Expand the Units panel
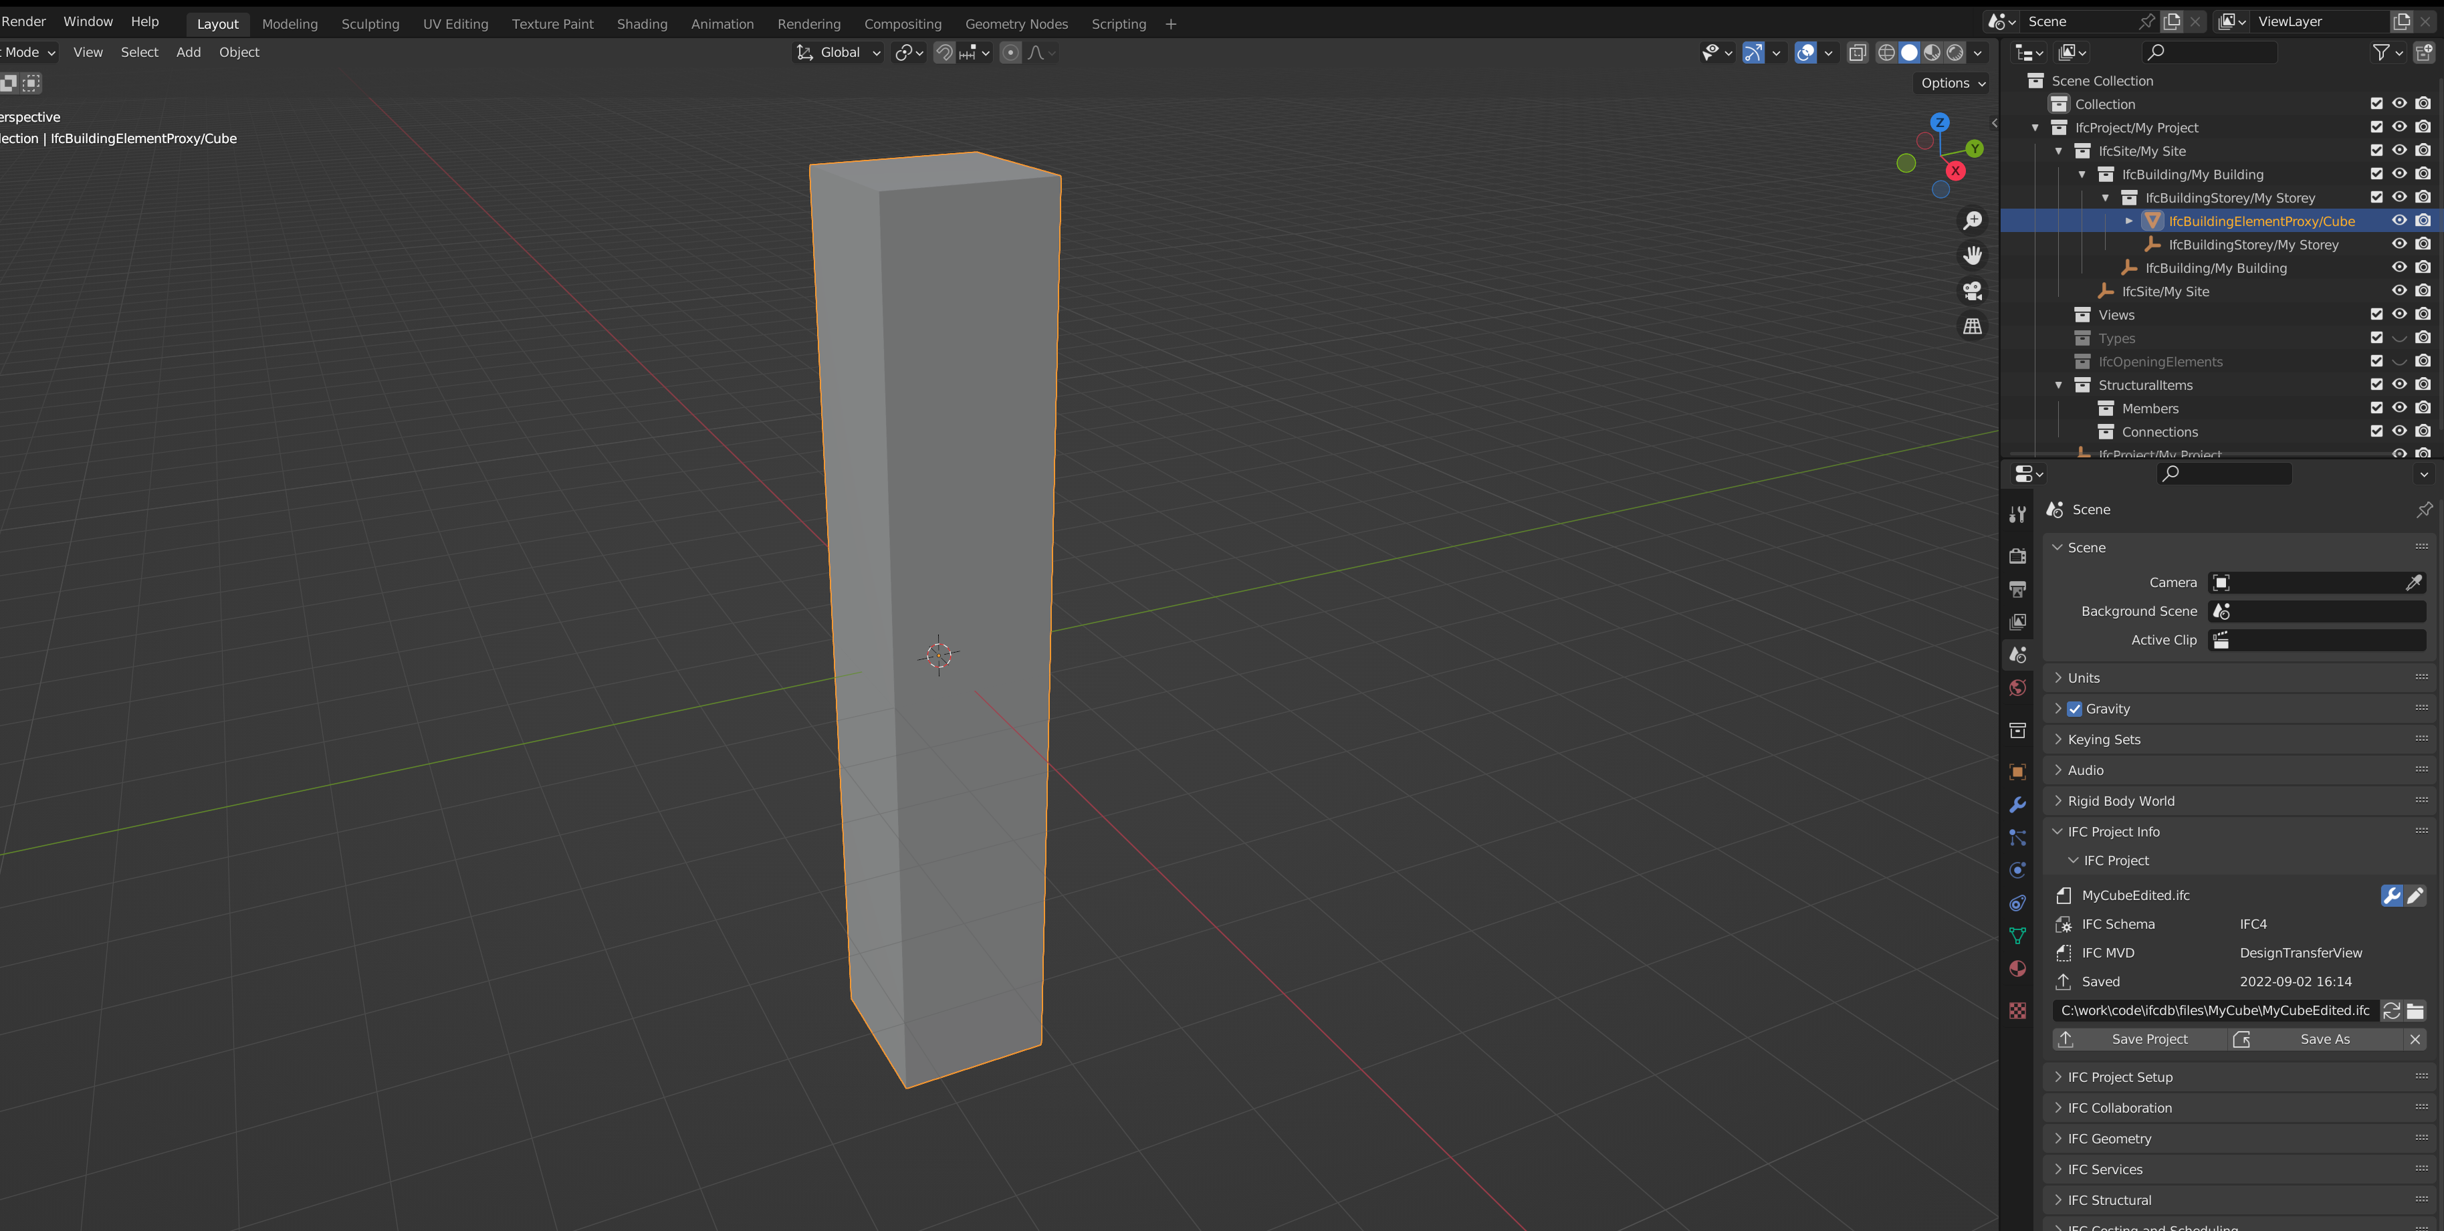This screenshot has height=1231, width=2444. pyautogui.click(x=2239, y=677)
